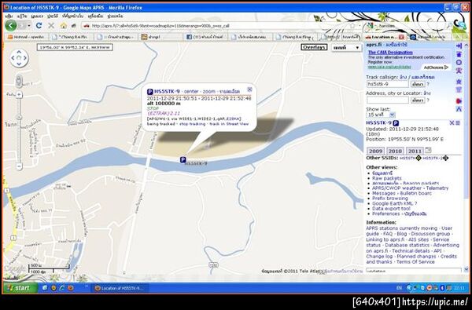Click the HS5STK-9 callsign link in balloon
Viewport: 472px width, 310px height.
(167, 91)
